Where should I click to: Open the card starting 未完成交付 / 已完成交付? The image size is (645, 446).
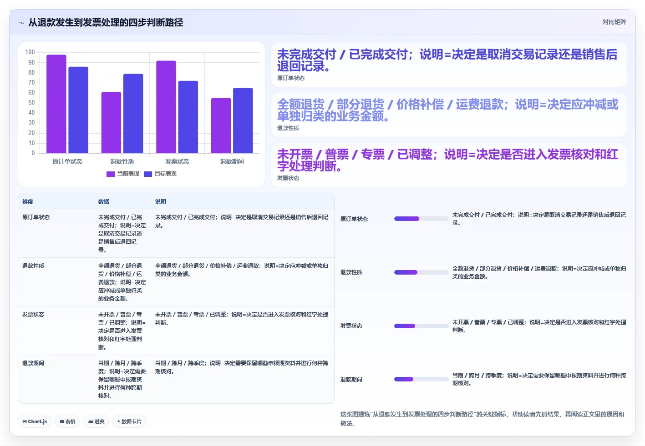coord(449,65)
